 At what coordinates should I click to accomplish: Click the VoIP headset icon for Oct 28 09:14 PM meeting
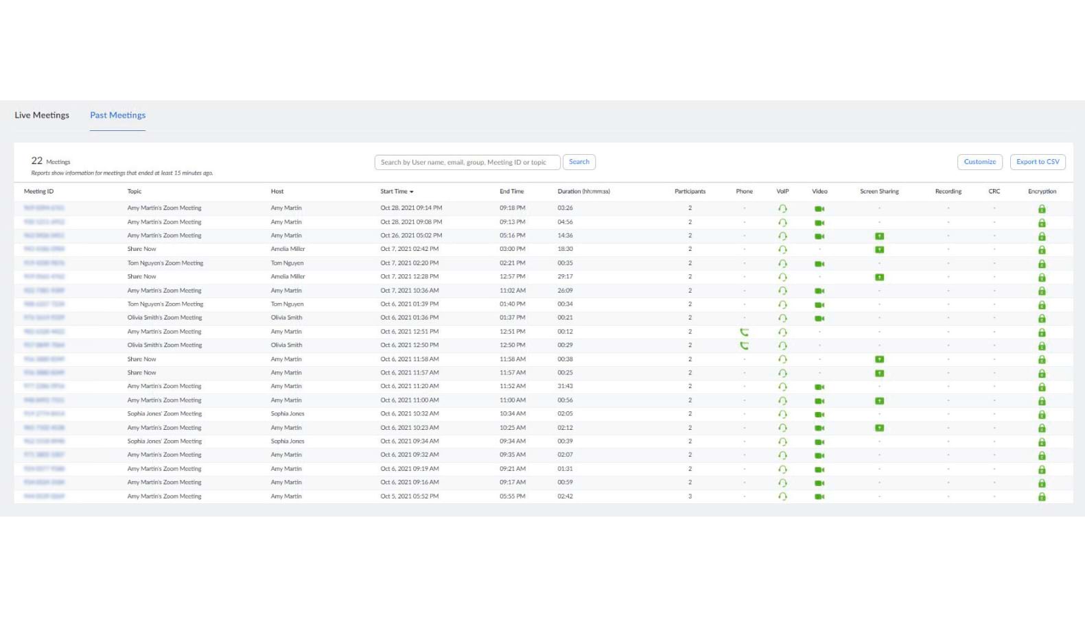[x=782, y=208]
